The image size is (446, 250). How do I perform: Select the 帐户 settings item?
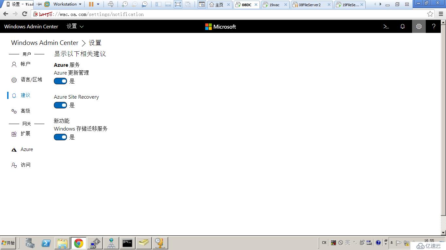coord(25,64)
